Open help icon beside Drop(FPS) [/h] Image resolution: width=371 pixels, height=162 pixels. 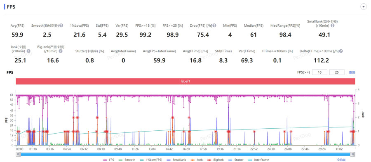point(214,25)
